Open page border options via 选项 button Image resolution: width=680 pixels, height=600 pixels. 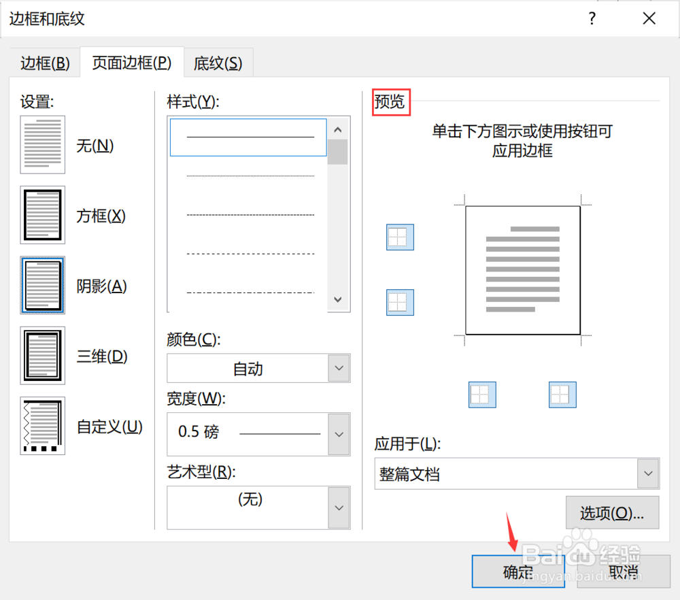(x=612, y=513)
